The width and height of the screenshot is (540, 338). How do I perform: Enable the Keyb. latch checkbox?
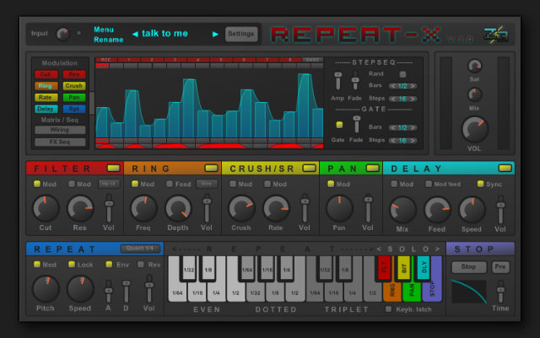pyautogui.click(x=388, y=309)
